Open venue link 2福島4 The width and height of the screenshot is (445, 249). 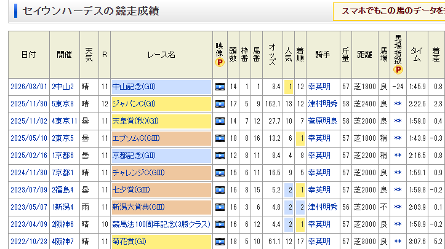[x=63, y=191]
